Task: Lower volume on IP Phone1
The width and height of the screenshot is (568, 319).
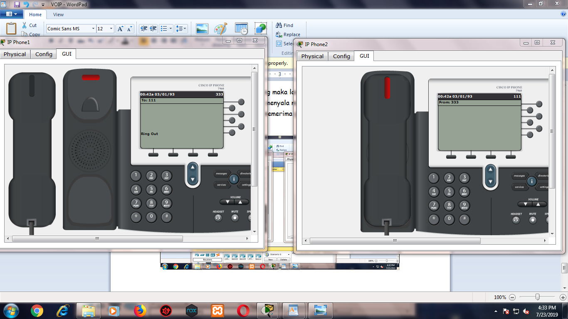Action: point(227,202)
